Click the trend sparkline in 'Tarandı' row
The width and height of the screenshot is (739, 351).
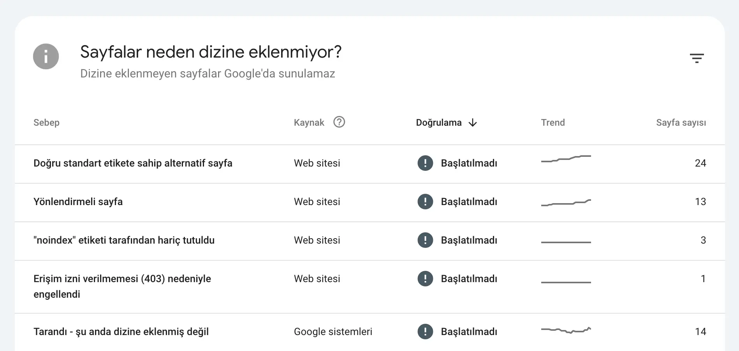(566, 330)
